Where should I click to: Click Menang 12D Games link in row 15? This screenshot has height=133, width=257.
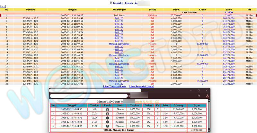(x=119, y=55)
